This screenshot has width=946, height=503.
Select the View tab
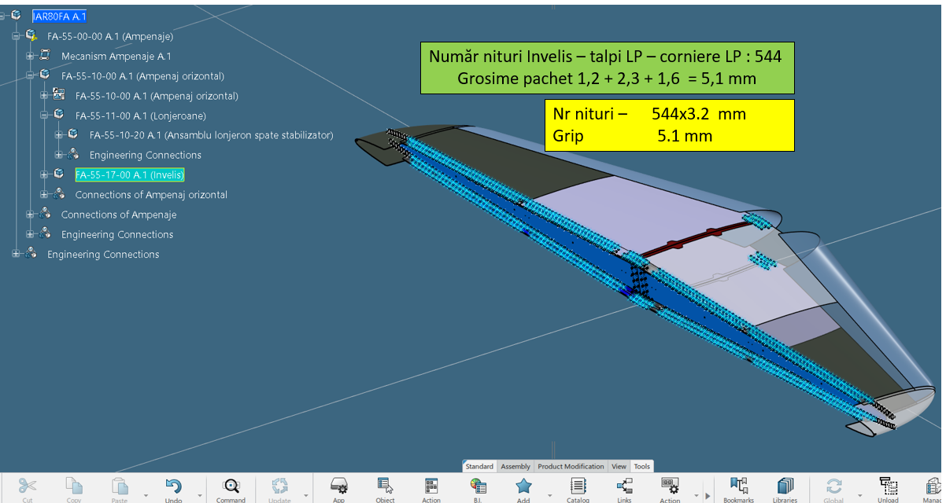[619, 466]
